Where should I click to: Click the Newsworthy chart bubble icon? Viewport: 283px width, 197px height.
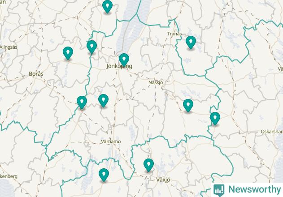(219, 190)
